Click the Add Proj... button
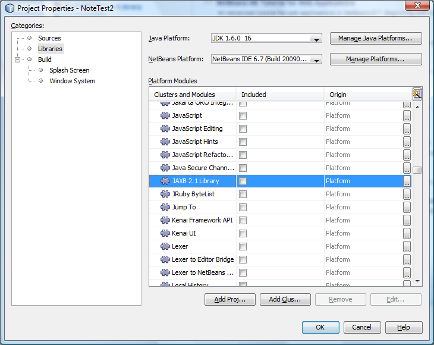This screenshot has width=434, height=345. 229,299
